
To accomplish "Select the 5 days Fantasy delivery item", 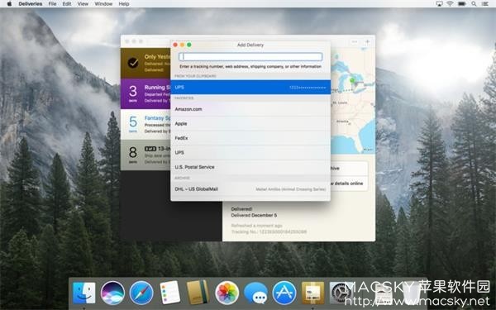I will [145, 125].
